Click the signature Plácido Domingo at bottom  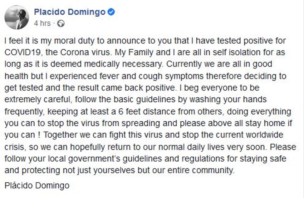pos(37,186)
